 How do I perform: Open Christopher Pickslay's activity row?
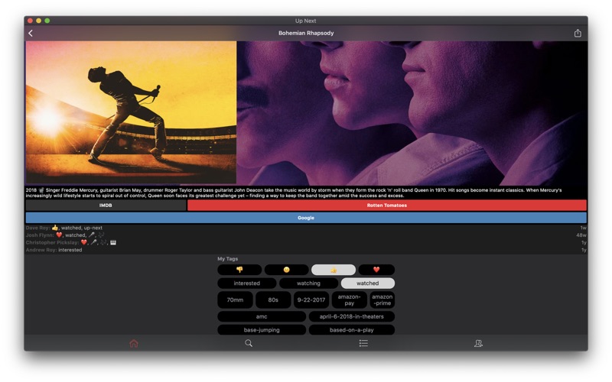(x=306, y=242)
